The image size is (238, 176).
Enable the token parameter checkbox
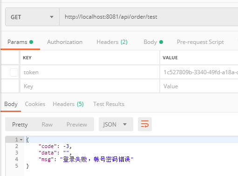pyautogui.click(x=14, y=72)
